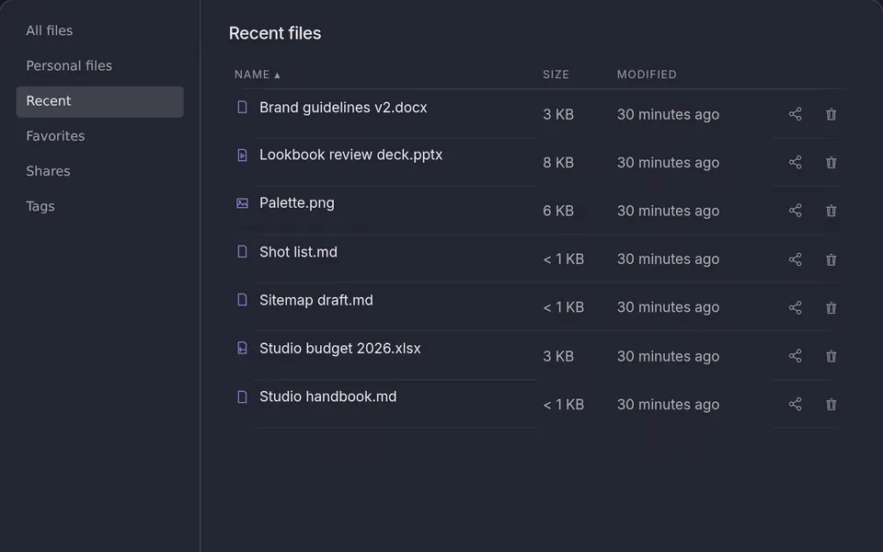Click modified time of Brand guidelines v2.docx

pos(668,114)
